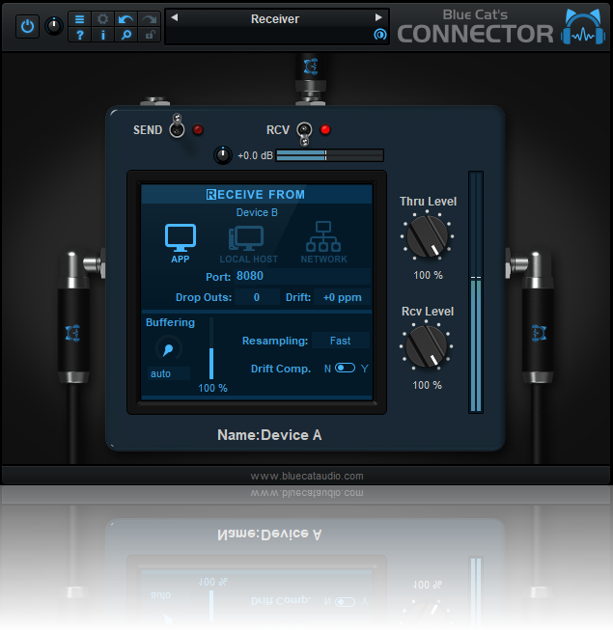613x630 pixels.
Task: Click the Rcv Level 100 % value
Action: (427, 385)
